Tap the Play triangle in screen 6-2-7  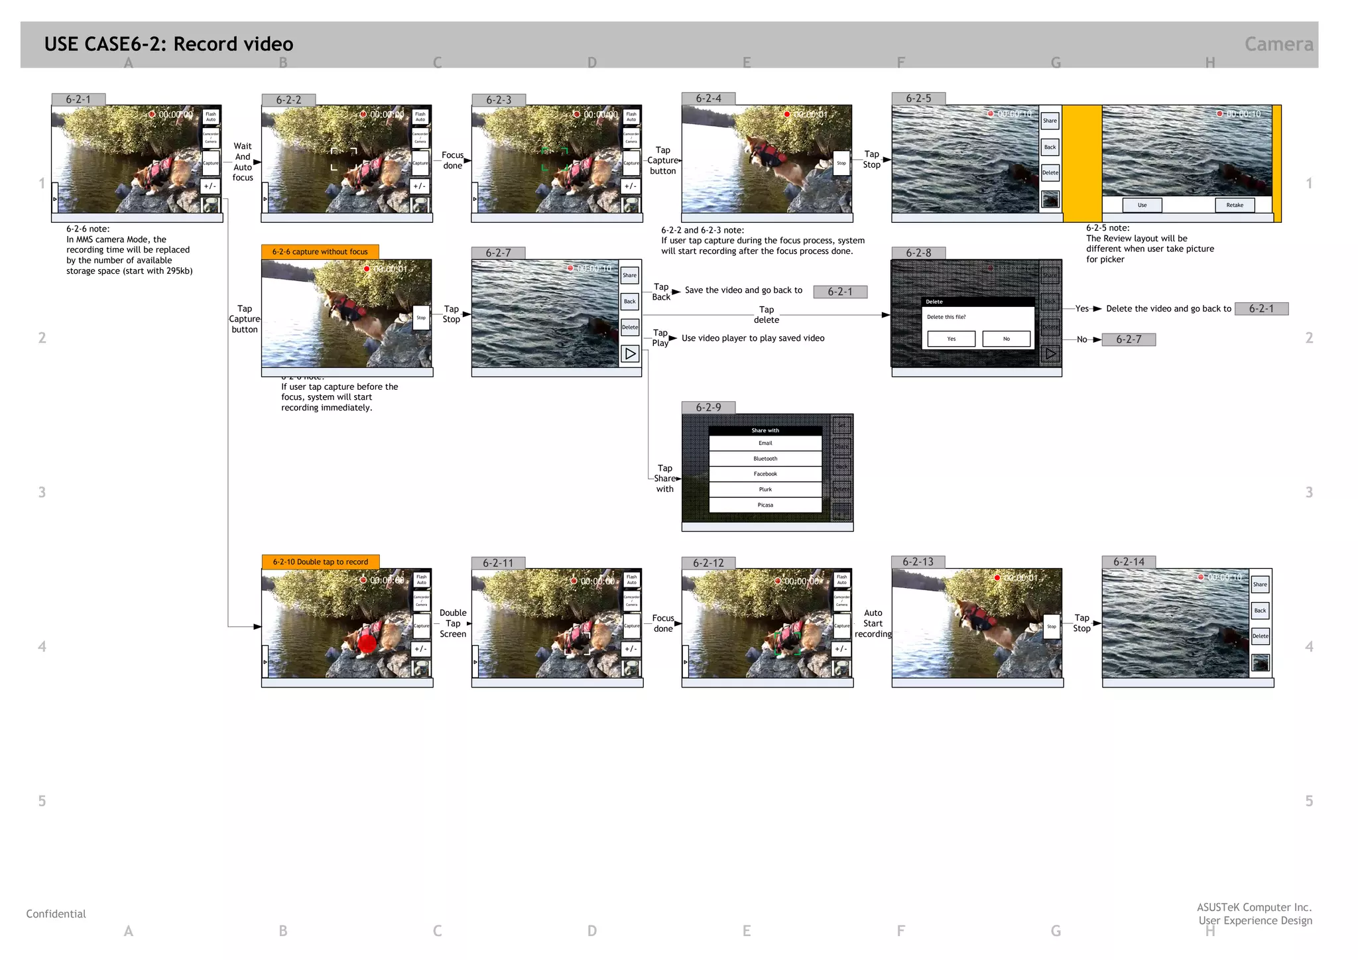tap(630, 353)
